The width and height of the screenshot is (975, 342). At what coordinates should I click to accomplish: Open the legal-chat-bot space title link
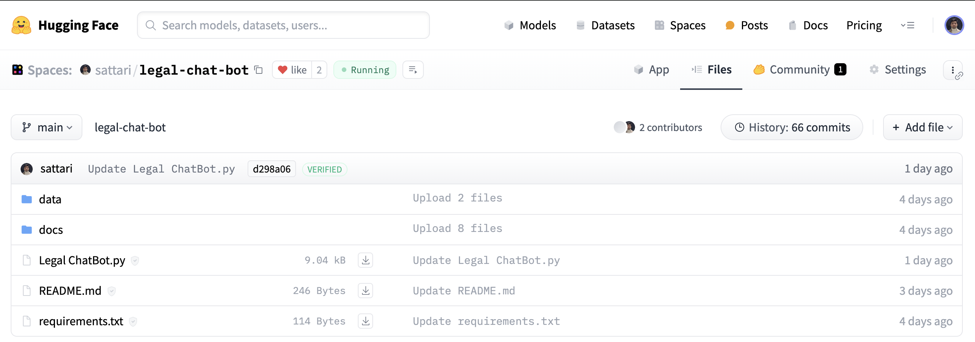pyautogui.click(x=194, y=70)
